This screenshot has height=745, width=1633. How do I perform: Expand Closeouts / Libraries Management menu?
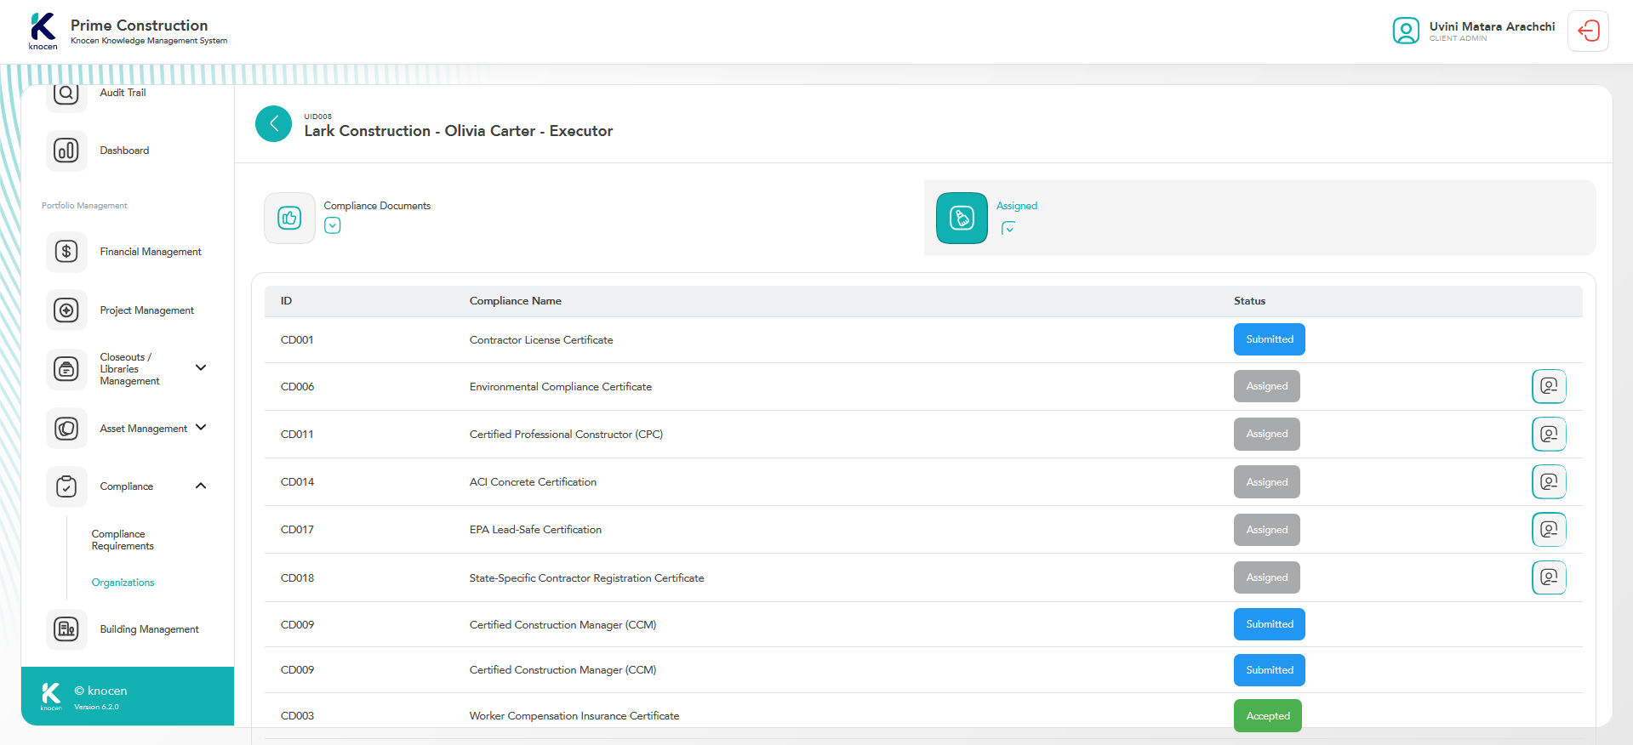(201, 368)
